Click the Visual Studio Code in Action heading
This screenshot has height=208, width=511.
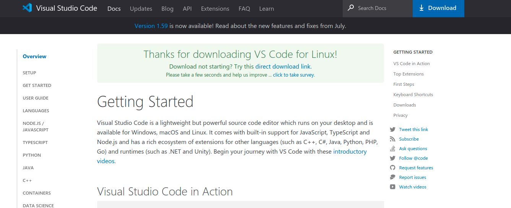point(165,192)
